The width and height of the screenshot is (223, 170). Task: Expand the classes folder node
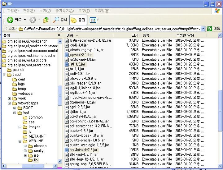pos(25,146)
